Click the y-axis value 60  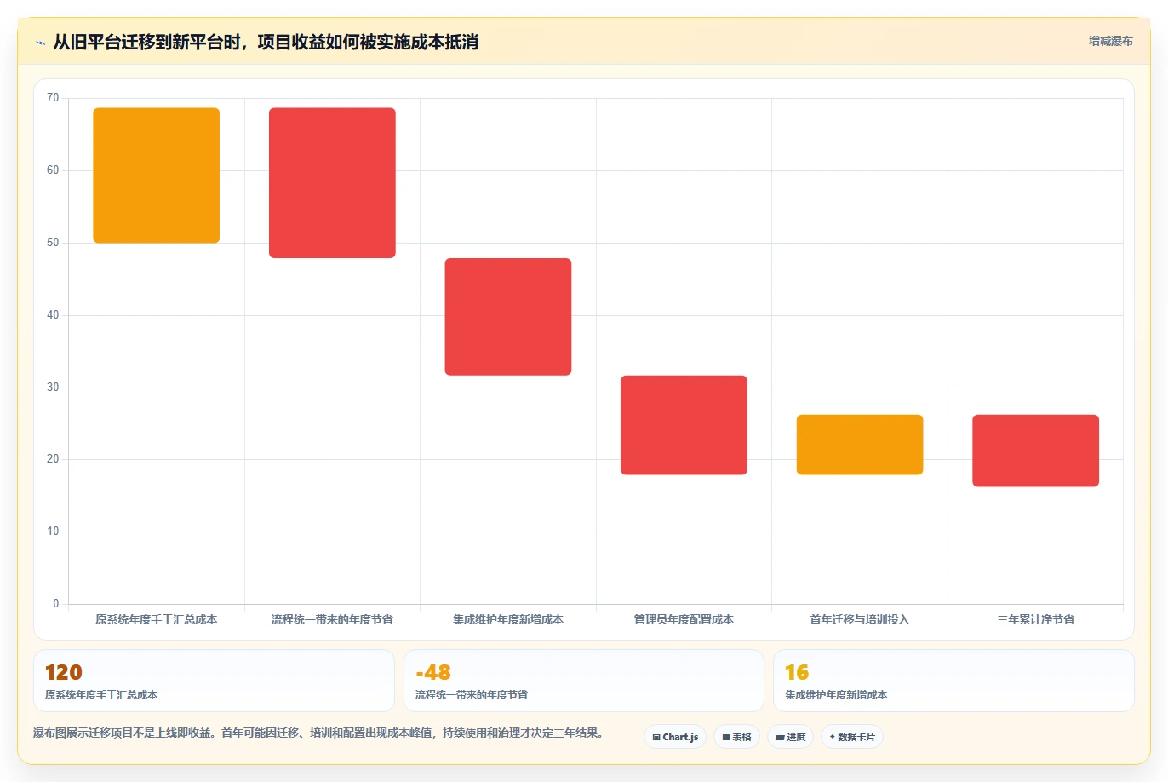[53, 170]
